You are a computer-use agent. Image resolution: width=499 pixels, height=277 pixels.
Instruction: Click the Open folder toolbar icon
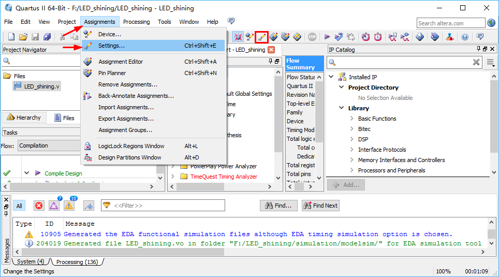(23, 37)
